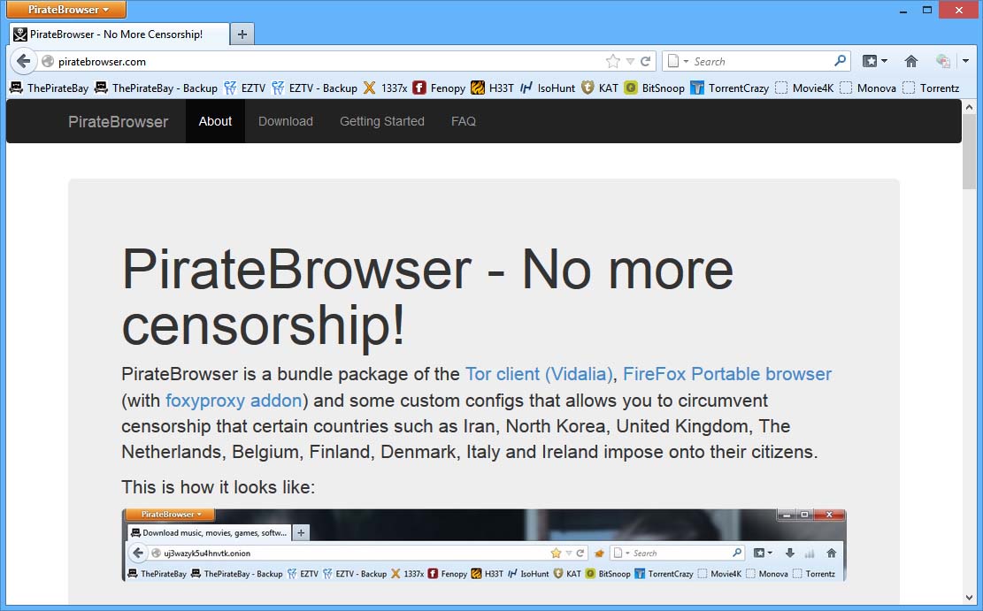Select the PirateBrowser - No More Censorship tab
Image resolution: width=983 pixels, height=611 pixels.
pos(119,34)
